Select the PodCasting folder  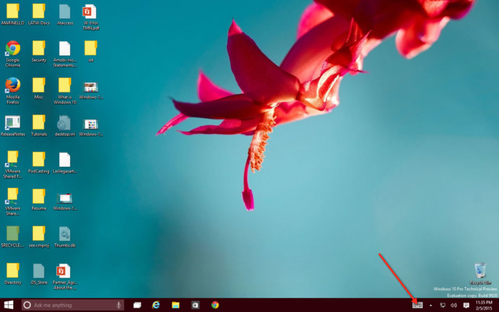tap(39, 163)
